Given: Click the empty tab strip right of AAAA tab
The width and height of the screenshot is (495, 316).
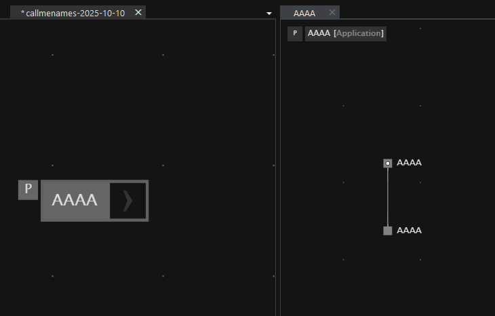Looking at the screenshot, I should (414, 12).
